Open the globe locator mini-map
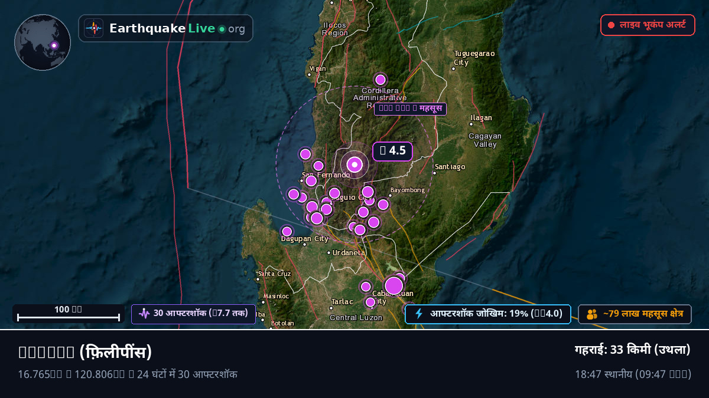Image resolution: width=709 pixels, height=398 pixels. [x=43, y=42]
